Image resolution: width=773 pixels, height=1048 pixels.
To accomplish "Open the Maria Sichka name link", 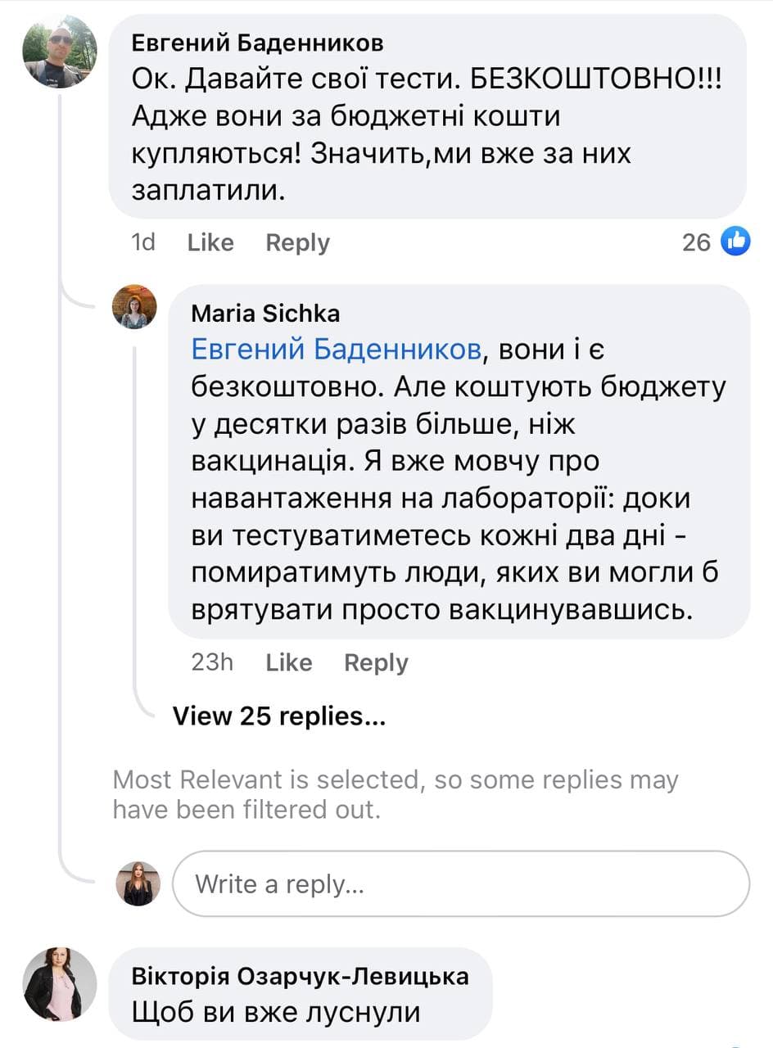I will 265,313.
